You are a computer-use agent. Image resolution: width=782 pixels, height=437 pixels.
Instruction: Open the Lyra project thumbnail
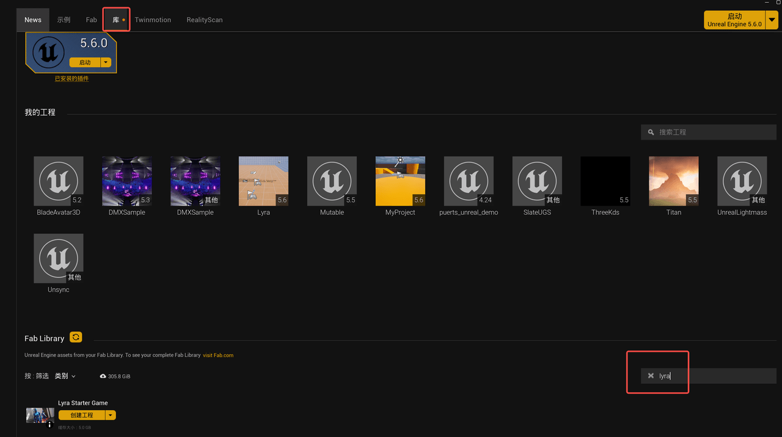tap(263, 181)
